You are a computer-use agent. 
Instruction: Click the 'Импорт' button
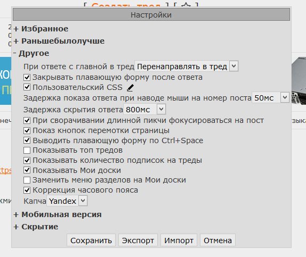click(179, 241)
